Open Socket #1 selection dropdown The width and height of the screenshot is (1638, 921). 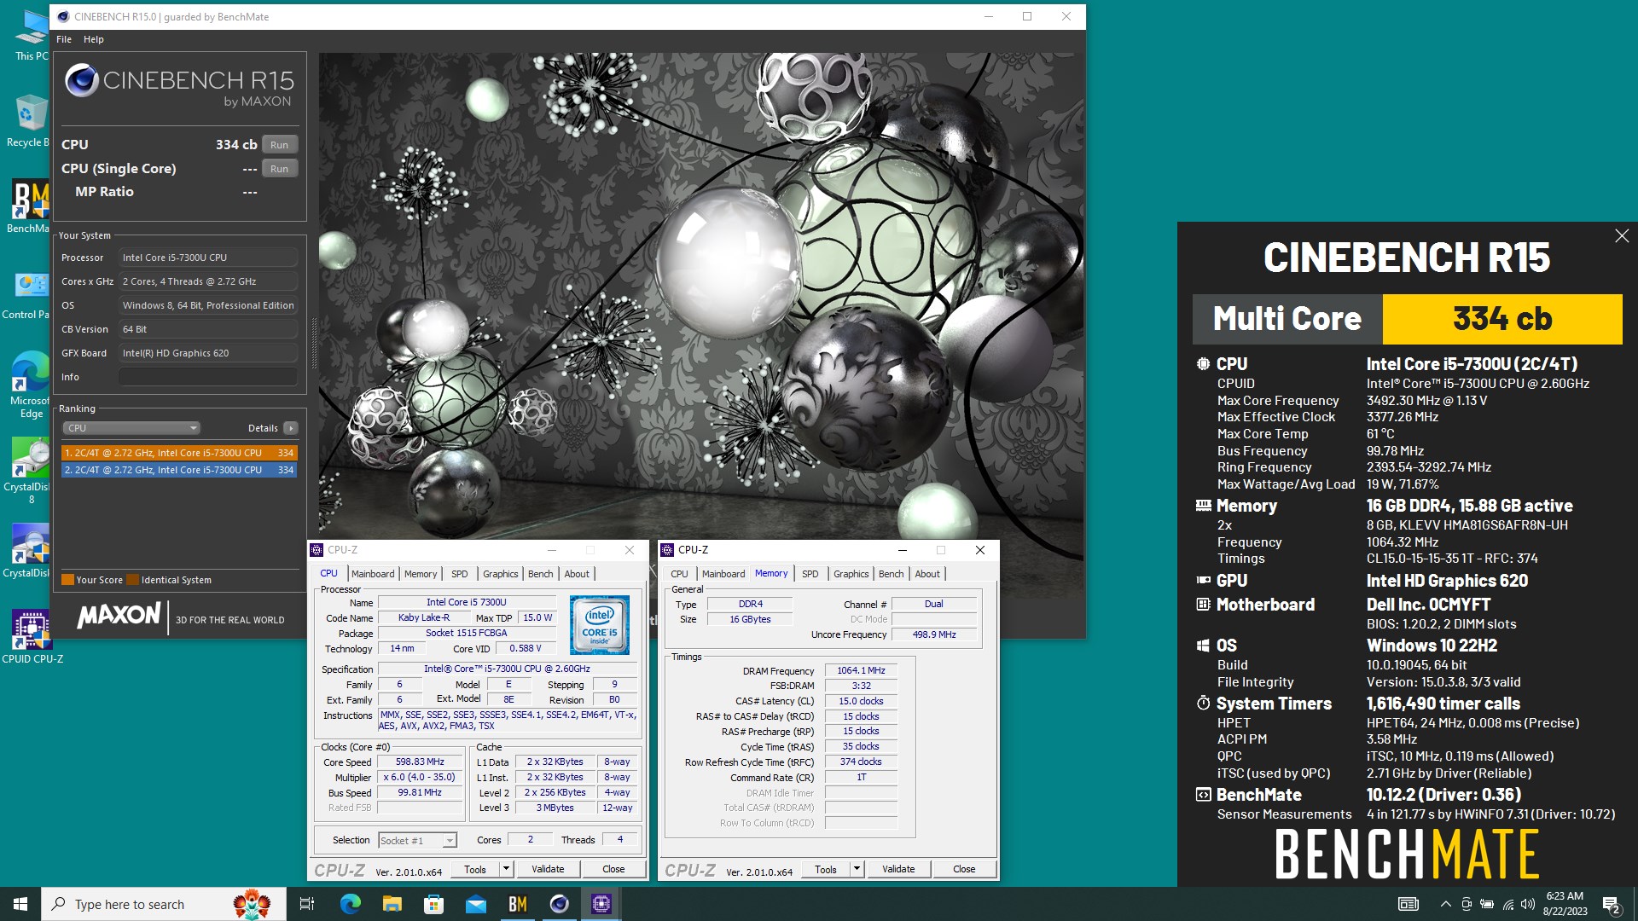click(418, 841)
